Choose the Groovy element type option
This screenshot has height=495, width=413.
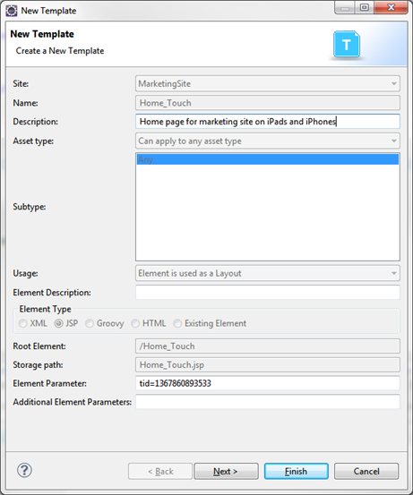point(90,323)
